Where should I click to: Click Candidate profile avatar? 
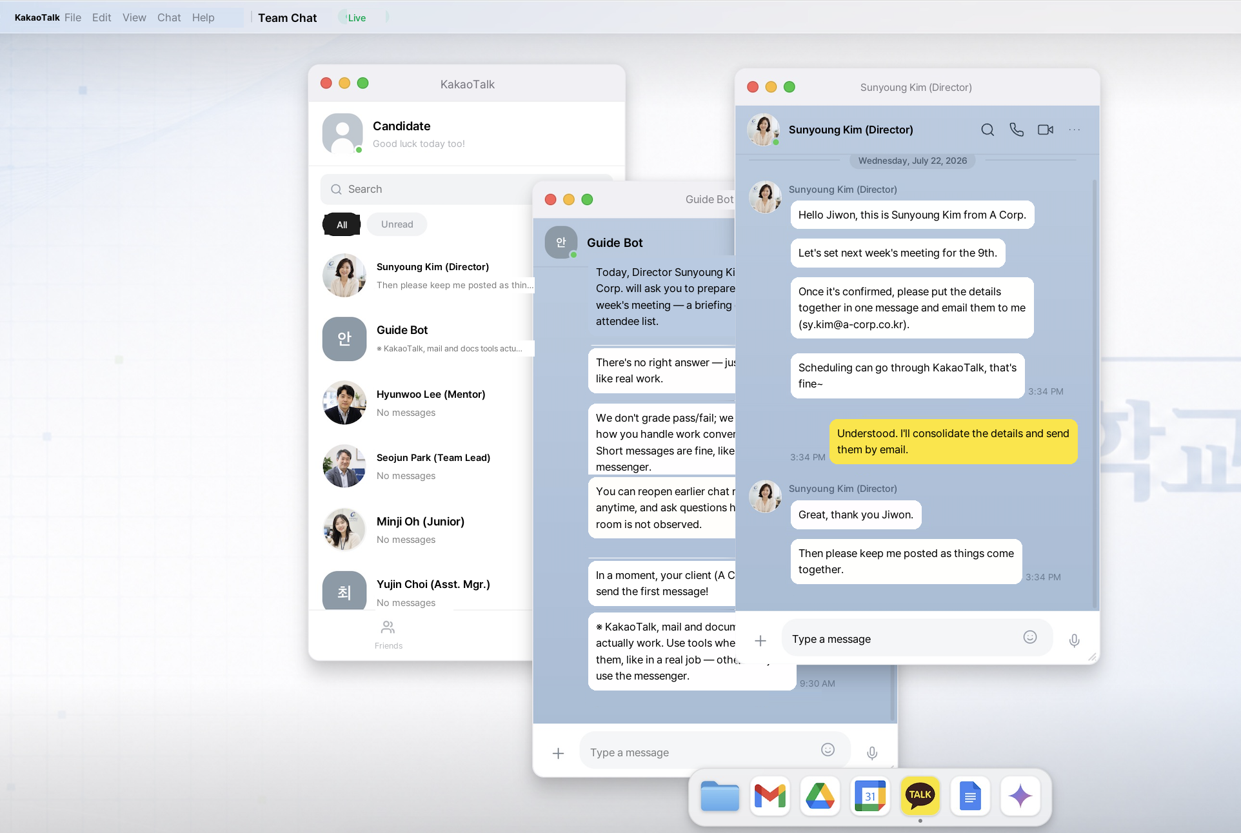343,133
